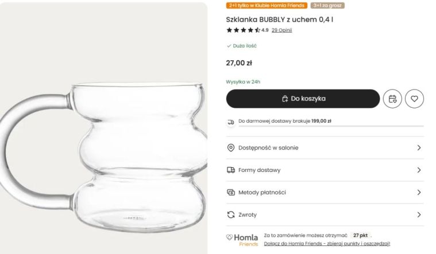Click the payment wallet icon beside Metody płatności
This screenshot has width=436, height=254.
pos(231,193)
